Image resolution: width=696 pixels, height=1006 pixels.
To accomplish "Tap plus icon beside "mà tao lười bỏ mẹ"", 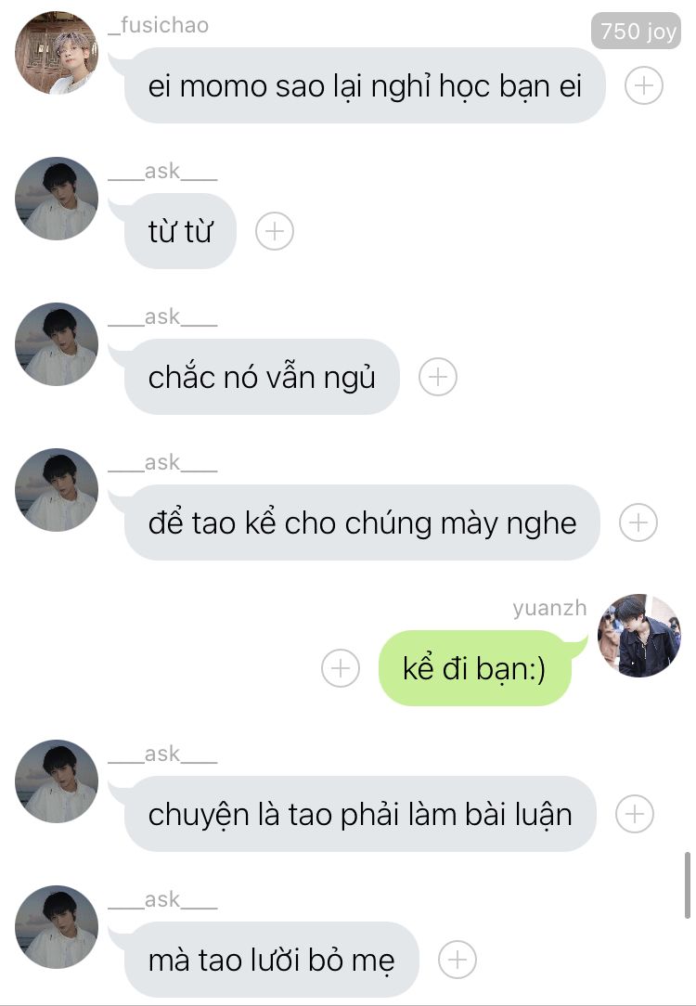I will click(x=457, y=960).
